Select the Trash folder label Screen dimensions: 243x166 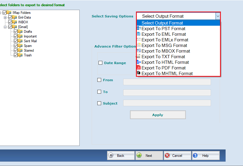click(x=28, y=55)
